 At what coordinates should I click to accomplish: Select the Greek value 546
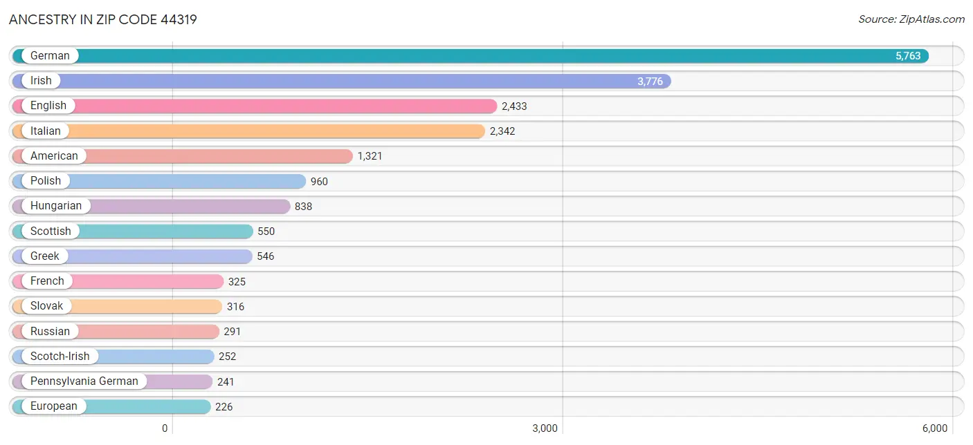click(x=265, y=256)
